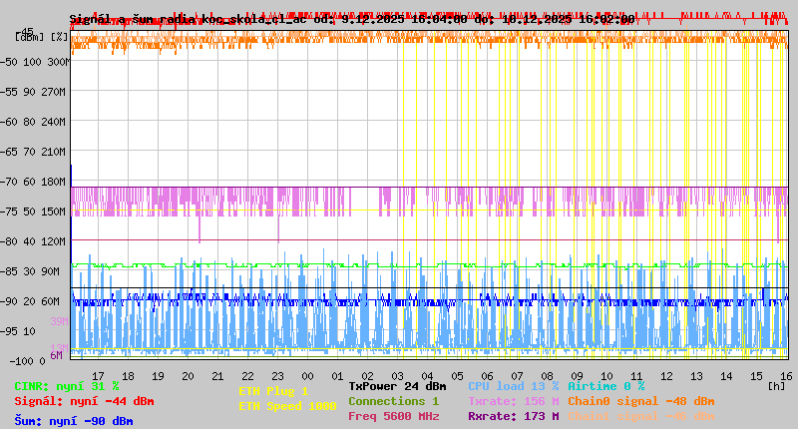This screenshot has height=429, width=798.
Task: Click hour '18' on the time axis
Action: [x=129, y=376]
